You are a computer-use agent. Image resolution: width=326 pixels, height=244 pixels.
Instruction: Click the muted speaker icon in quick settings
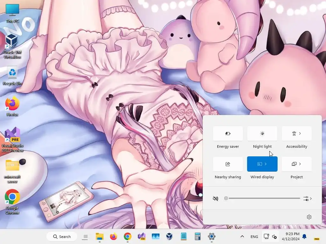tap(216, 199)
